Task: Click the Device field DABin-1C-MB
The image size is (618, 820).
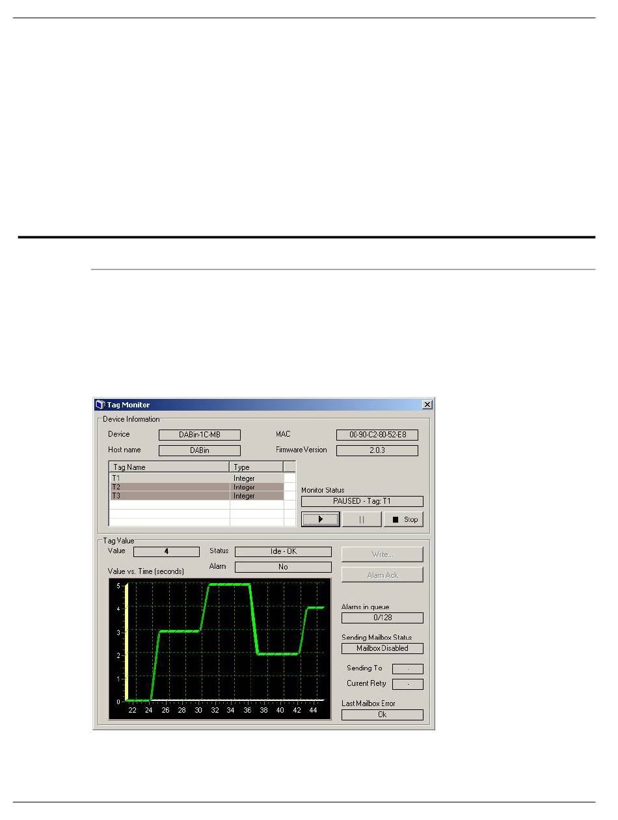Action: coord(200,435)
